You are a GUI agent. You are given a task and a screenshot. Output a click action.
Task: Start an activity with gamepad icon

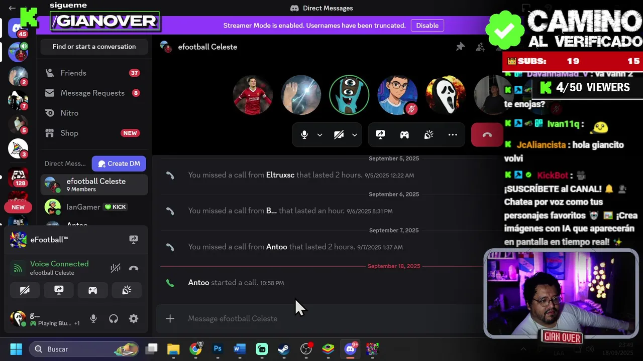(x=404, y=135)
